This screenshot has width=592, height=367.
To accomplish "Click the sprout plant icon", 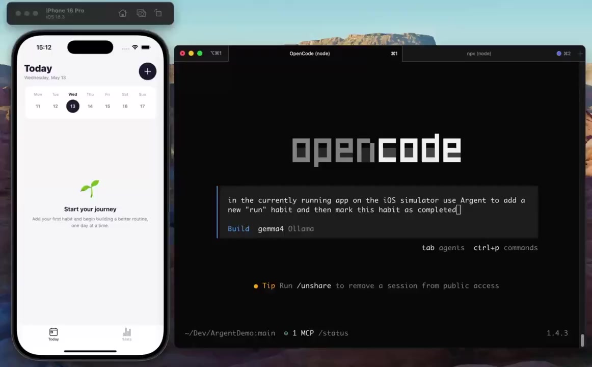I will 90,189.
